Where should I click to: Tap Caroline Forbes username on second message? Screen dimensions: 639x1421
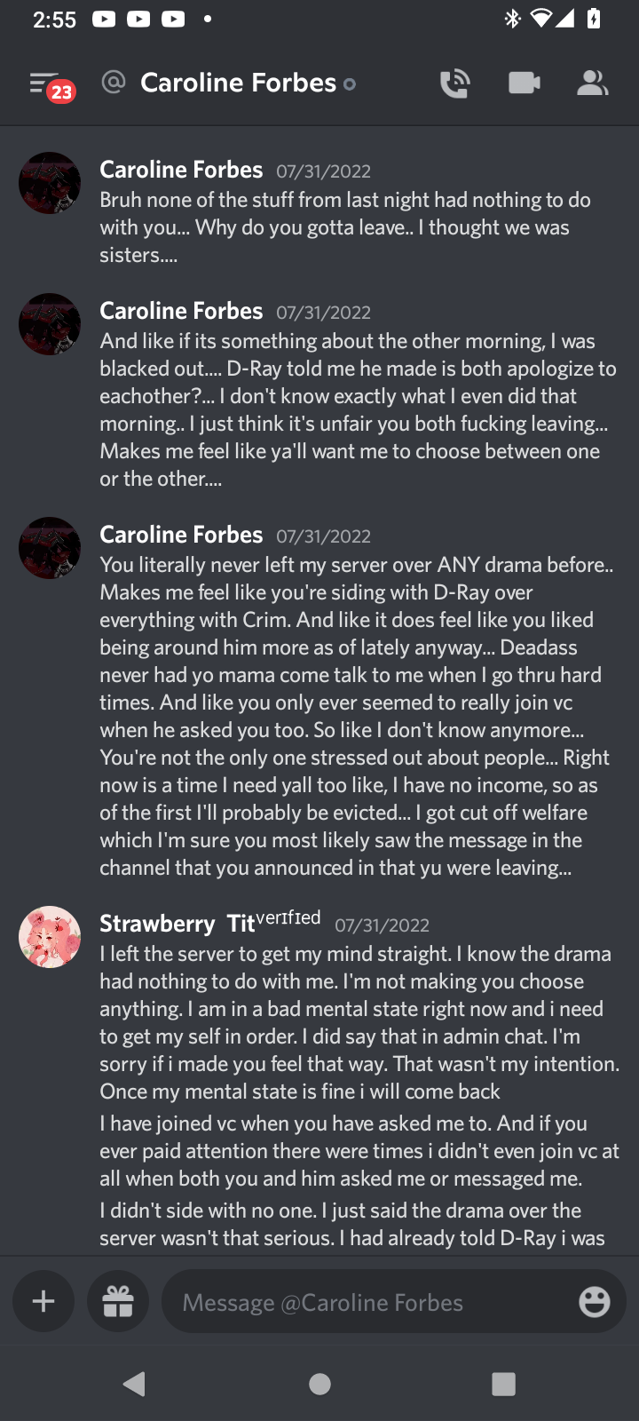181,311
